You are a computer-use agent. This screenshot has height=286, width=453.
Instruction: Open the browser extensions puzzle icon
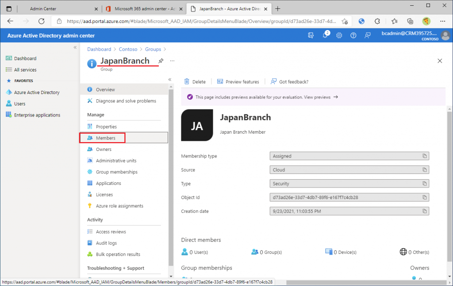pyautogui.click(x=377, y=21)
